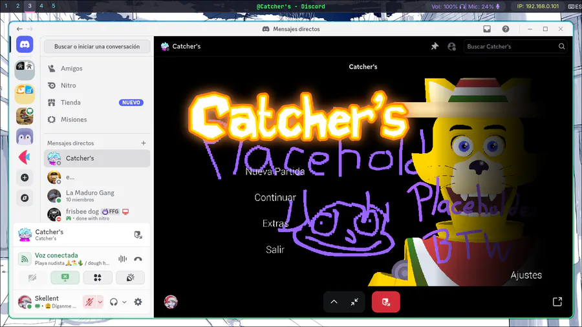582x327 pixels.
Task: Click Mic: 24% indicator in status bar
Action: [x=484, y=6]
